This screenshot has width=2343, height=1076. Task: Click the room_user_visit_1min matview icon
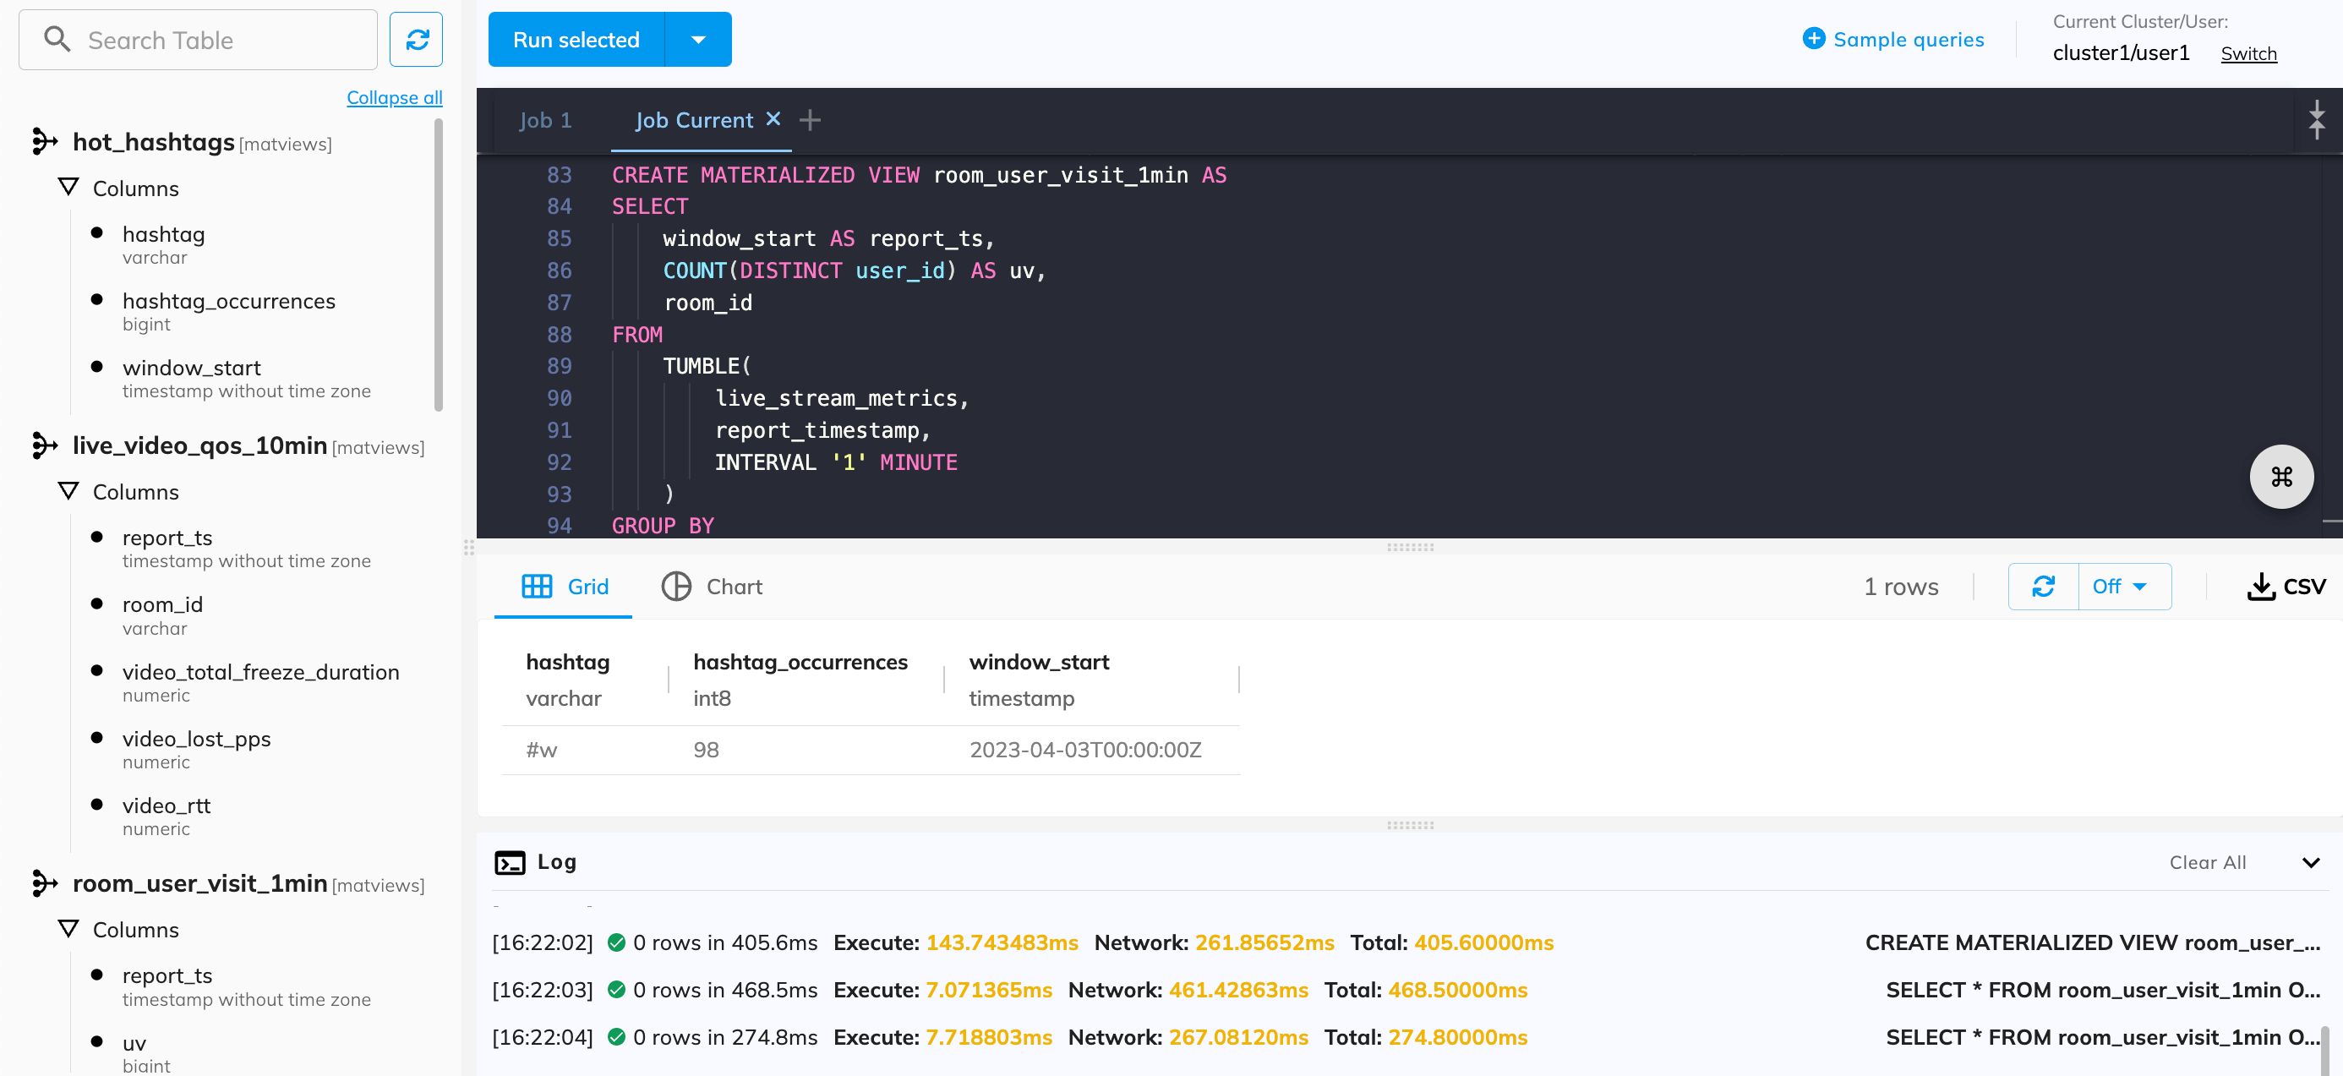(44, 883)
